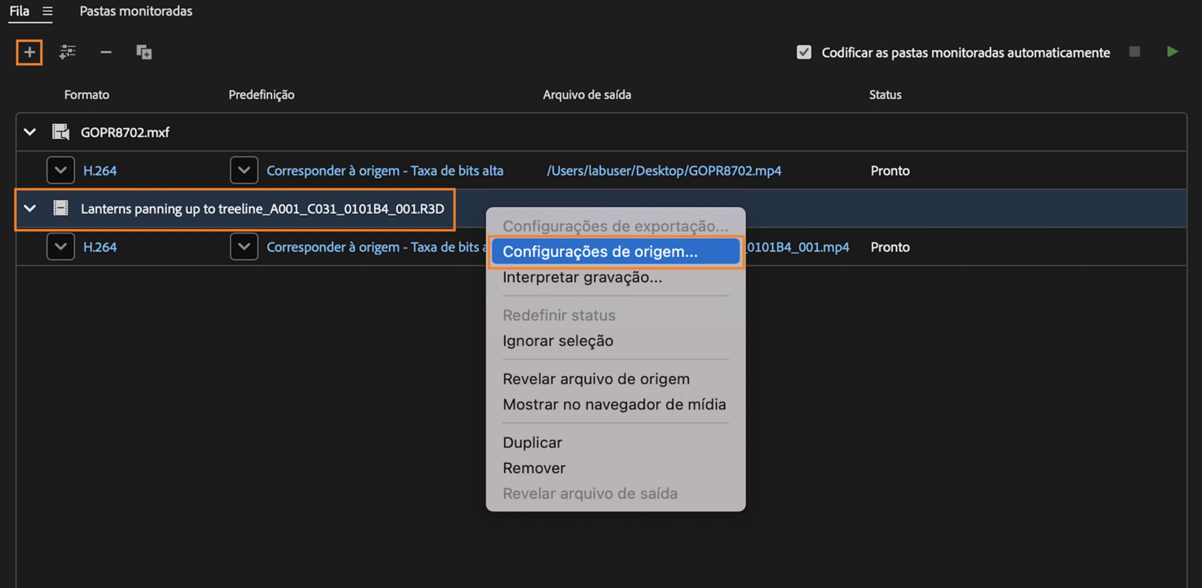Open format dropdown for GOPR8702 H.264 output
1202x588 pixels.
point(61,170)
